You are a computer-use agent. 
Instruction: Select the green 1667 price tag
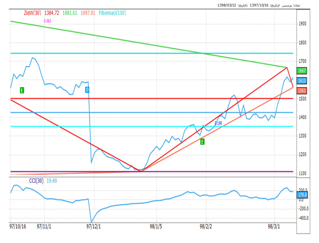pyautogui.click(x=302, y=71)
